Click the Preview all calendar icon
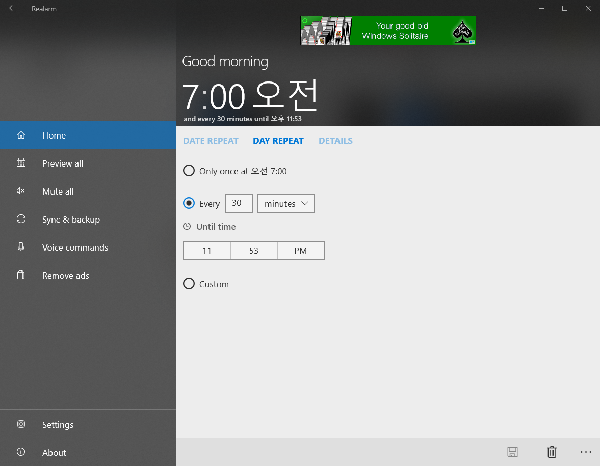The image size is (600, 466). (x=21, y=163)
